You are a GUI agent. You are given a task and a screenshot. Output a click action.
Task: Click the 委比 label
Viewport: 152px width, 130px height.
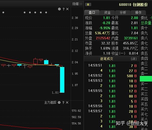coord(144,18)
